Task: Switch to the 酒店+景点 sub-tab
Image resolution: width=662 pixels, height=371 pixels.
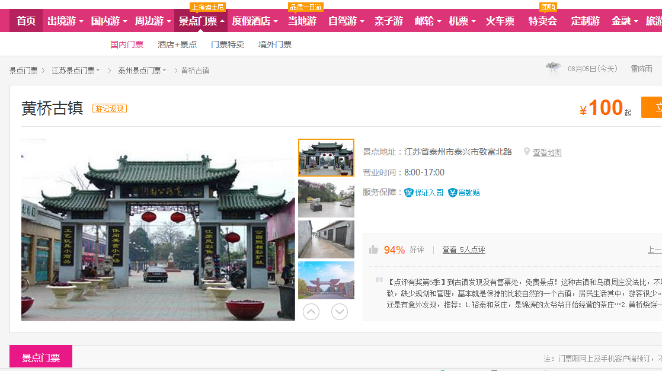Action: pyautogui.click(x=177, y=44)
